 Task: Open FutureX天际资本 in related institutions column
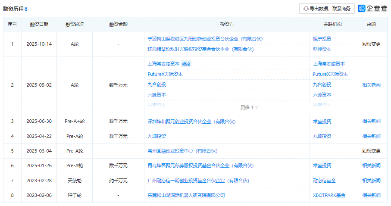[330, 74]
